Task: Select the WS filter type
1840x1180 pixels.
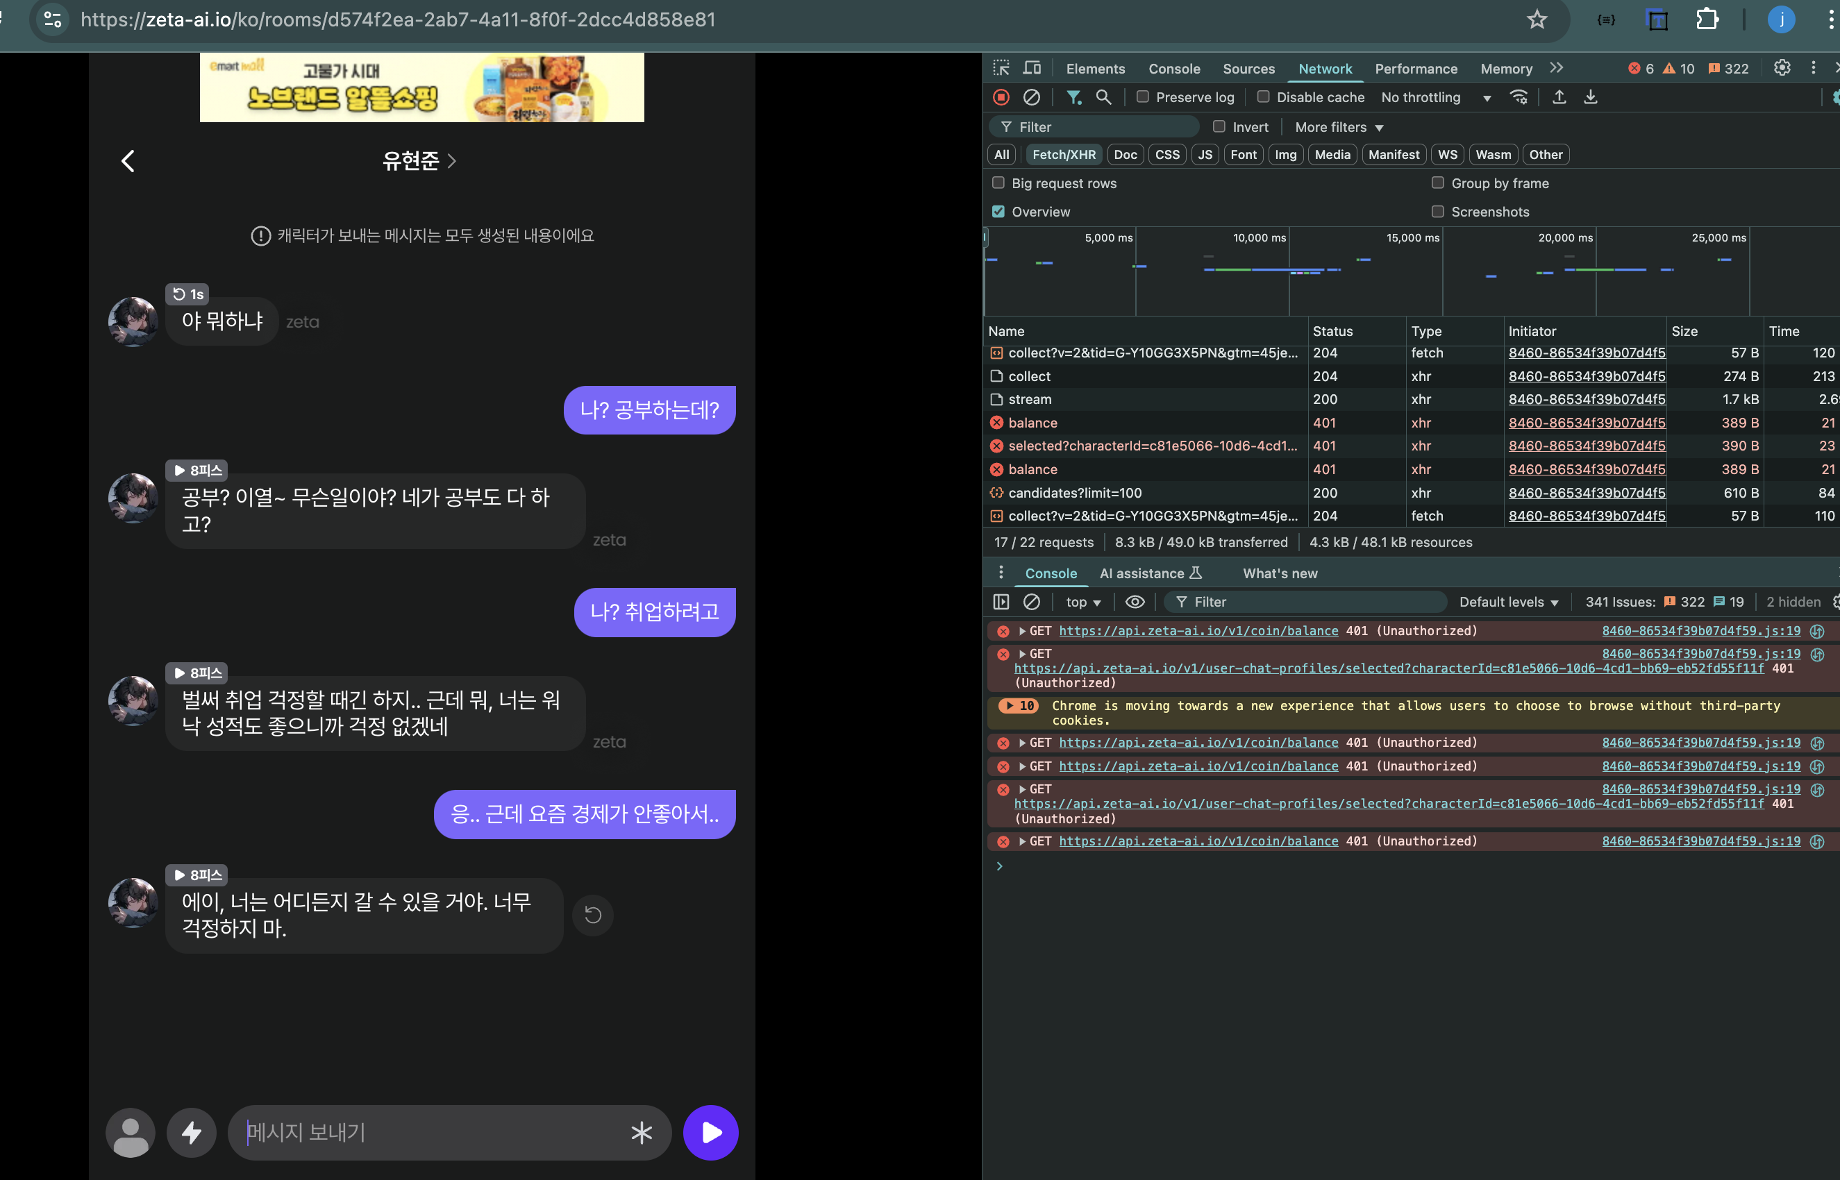Action: coord(1447,155)
